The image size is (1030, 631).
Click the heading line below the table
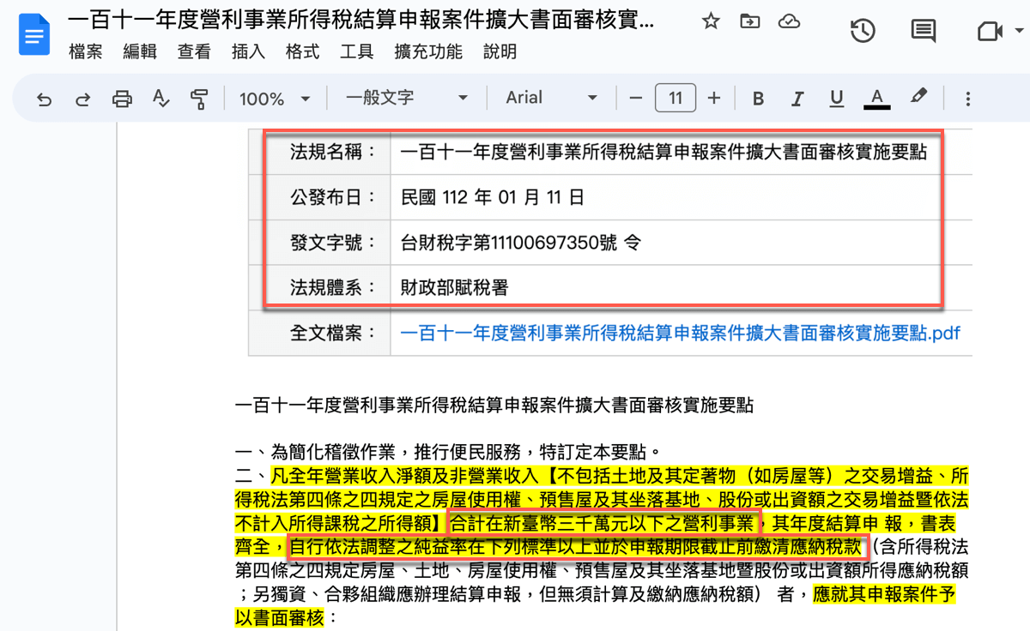point(494,405)
